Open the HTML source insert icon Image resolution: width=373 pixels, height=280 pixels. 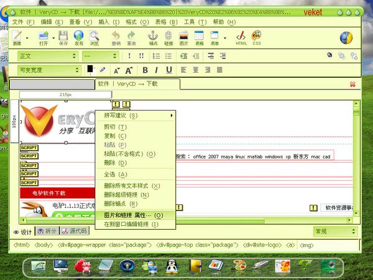[241, 38]
